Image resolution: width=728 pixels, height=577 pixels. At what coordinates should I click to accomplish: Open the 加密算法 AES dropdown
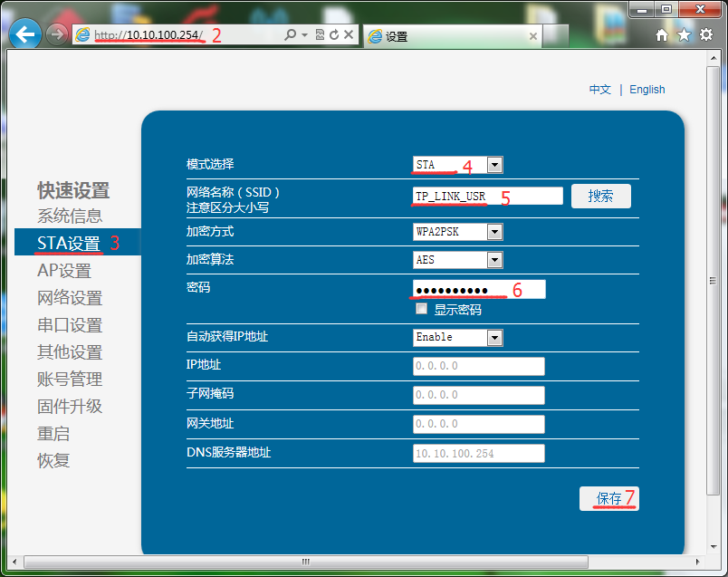[494, 260]
